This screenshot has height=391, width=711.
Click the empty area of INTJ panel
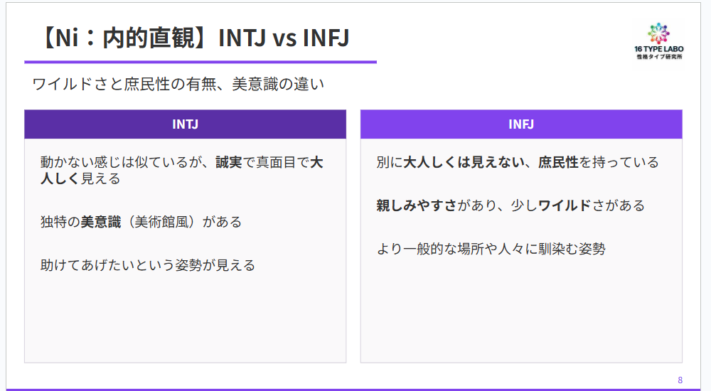click(185, 320)
